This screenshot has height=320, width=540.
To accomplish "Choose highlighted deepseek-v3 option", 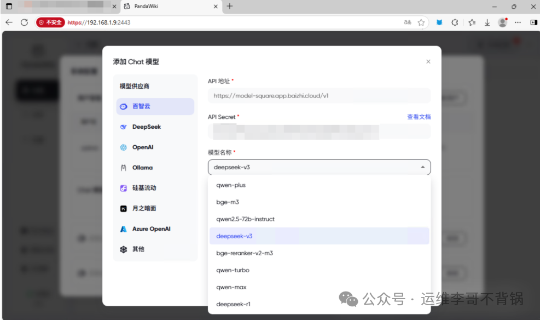I will pyautogui.click(x=320, y=236).
